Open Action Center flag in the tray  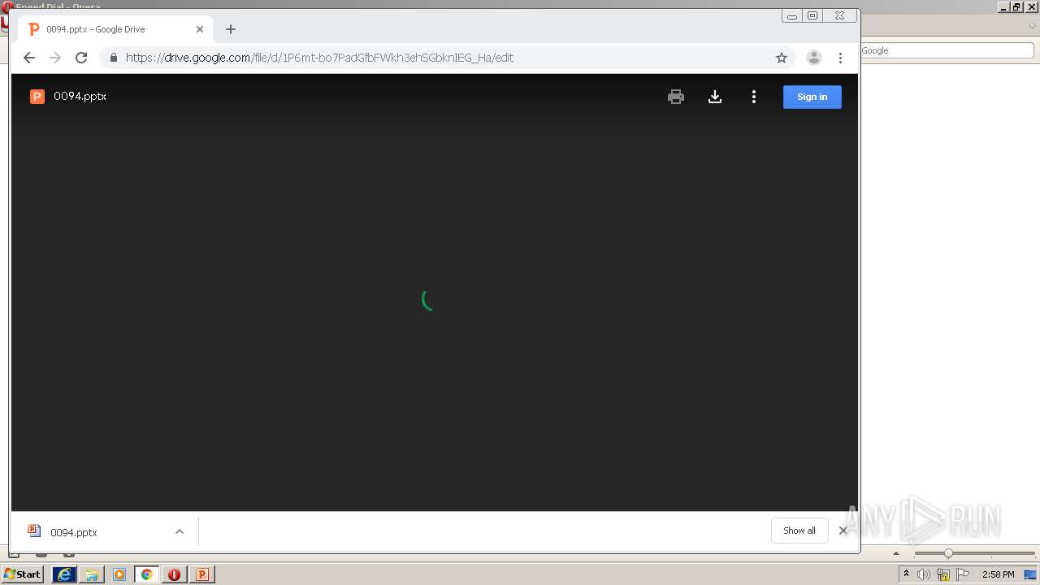coord(963,574)
